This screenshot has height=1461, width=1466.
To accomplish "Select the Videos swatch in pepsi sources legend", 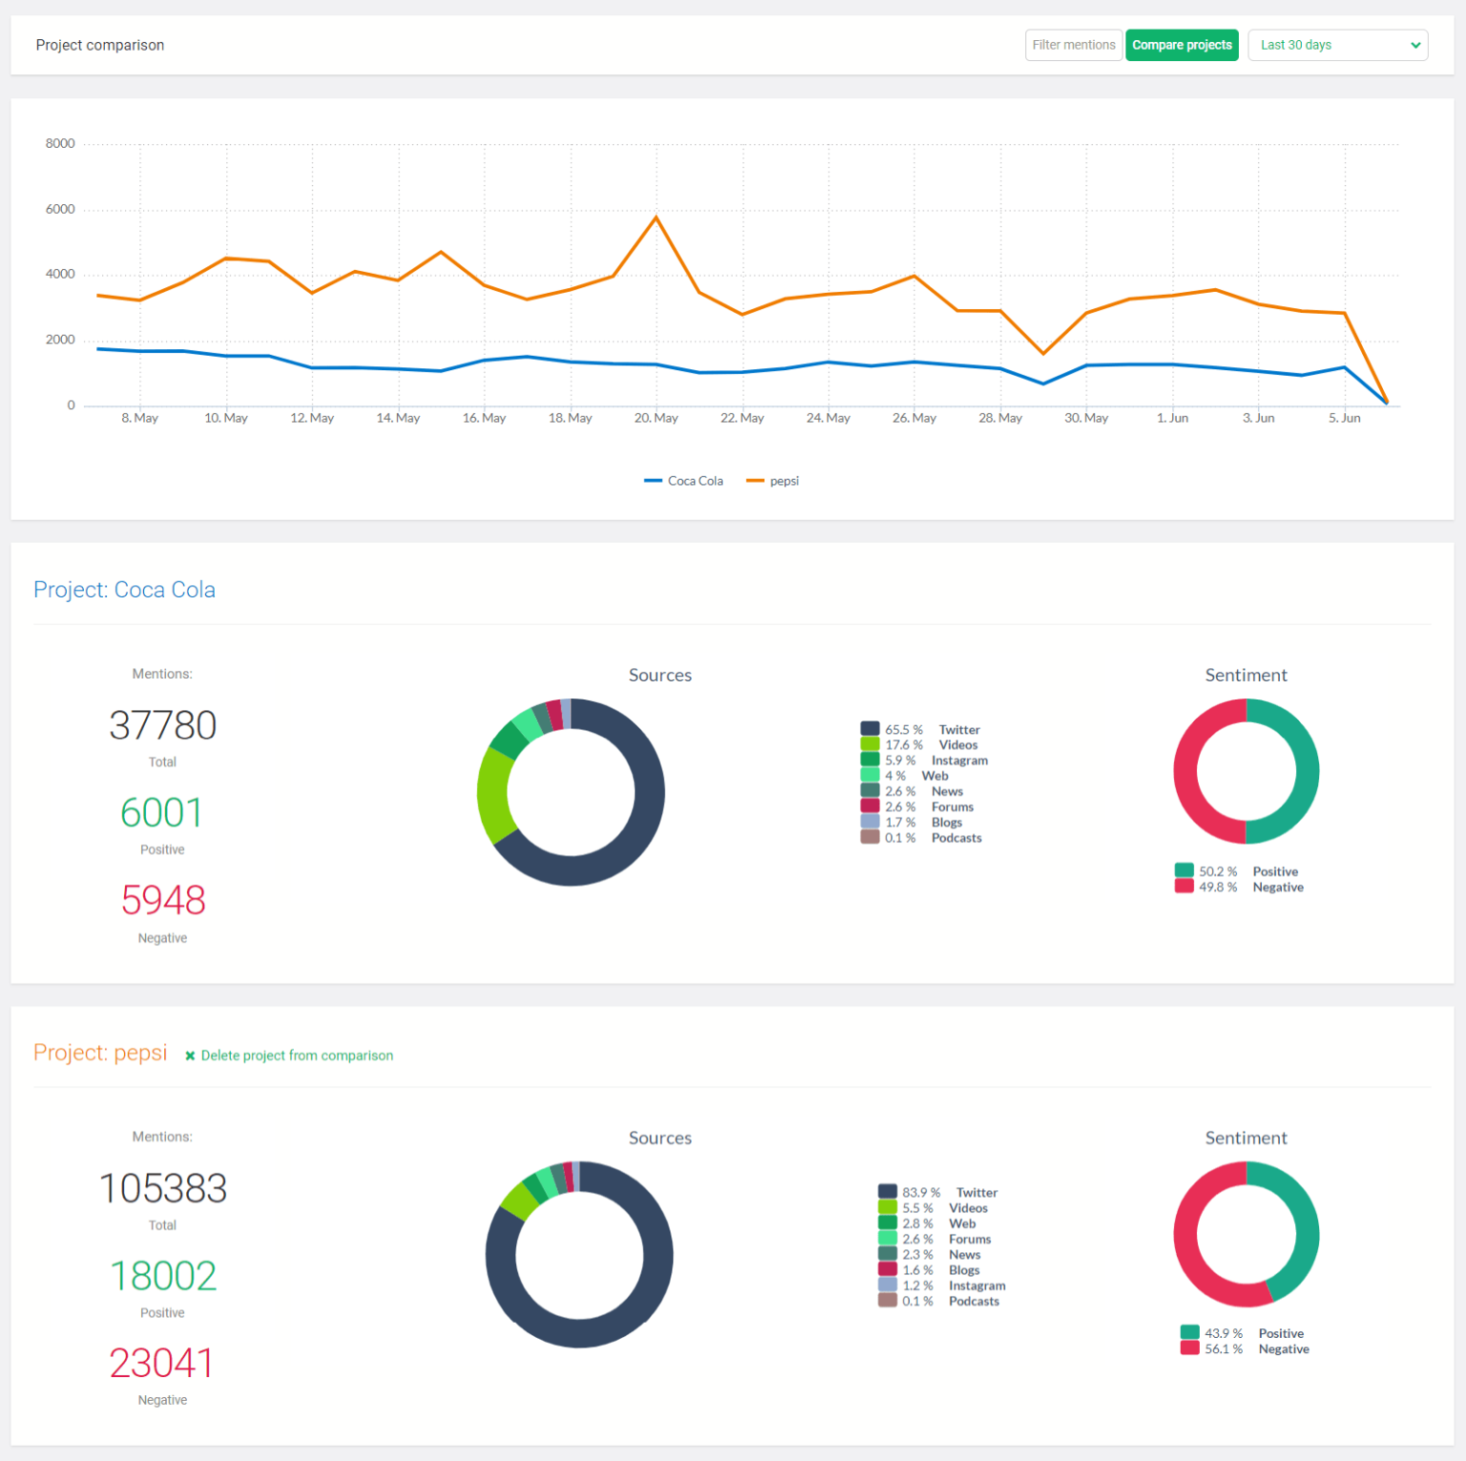I will 887,1207.
